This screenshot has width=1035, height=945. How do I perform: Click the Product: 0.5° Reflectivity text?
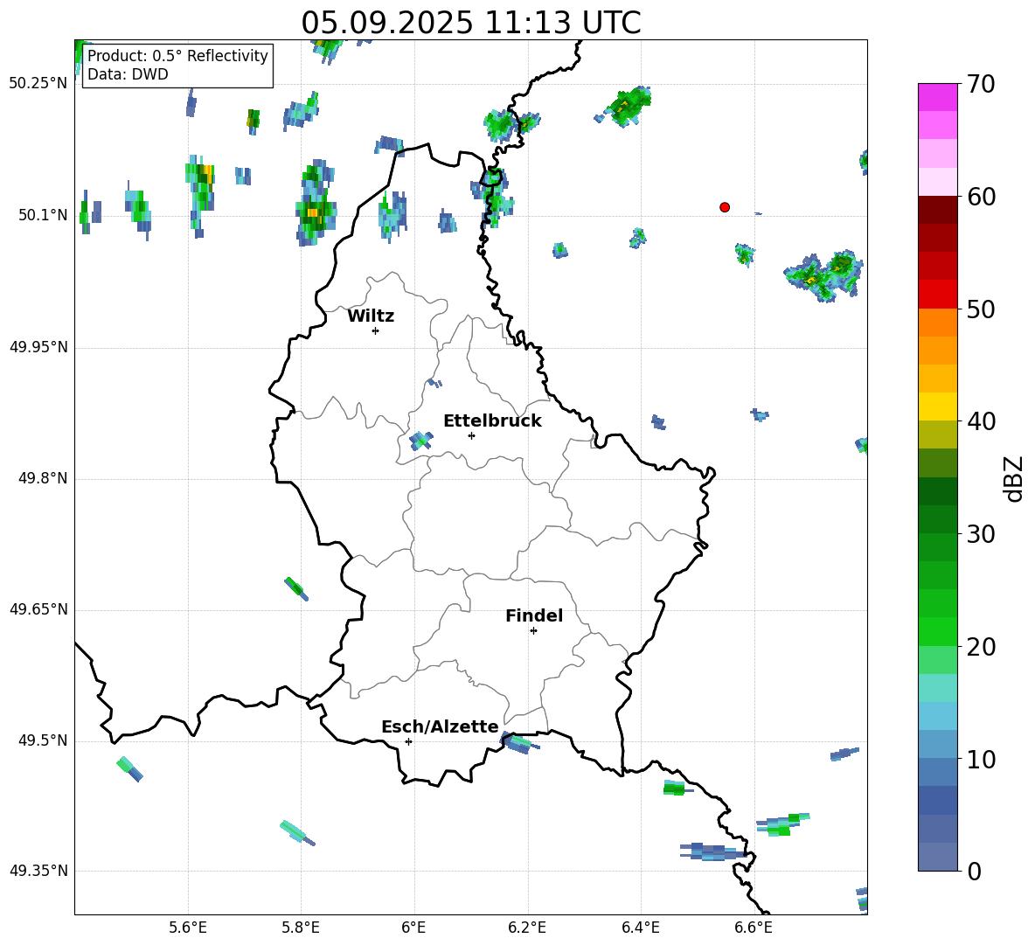click(177, 56)
